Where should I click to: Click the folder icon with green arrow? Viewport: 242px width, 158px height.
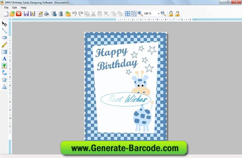[x=68, y=14]
